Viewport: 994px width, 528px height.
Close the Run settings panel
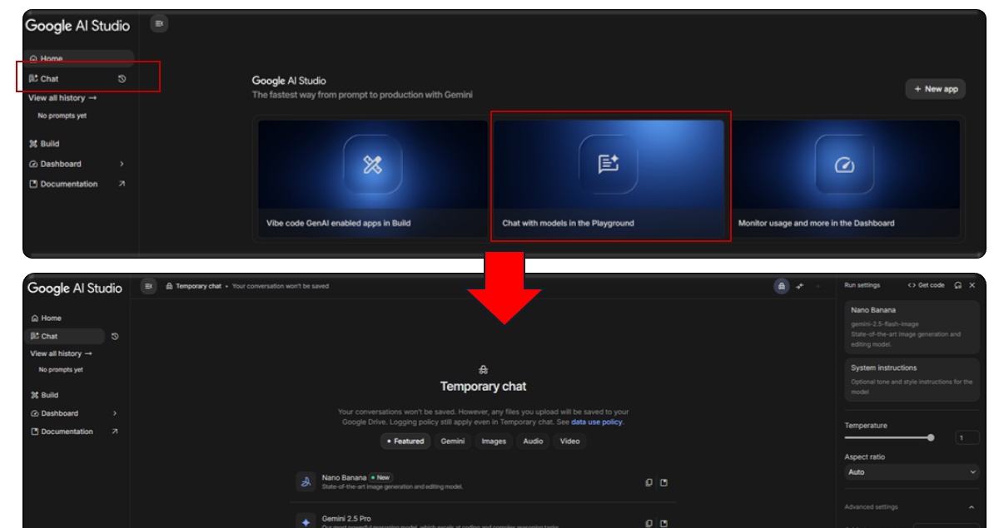tap(972, 285)
